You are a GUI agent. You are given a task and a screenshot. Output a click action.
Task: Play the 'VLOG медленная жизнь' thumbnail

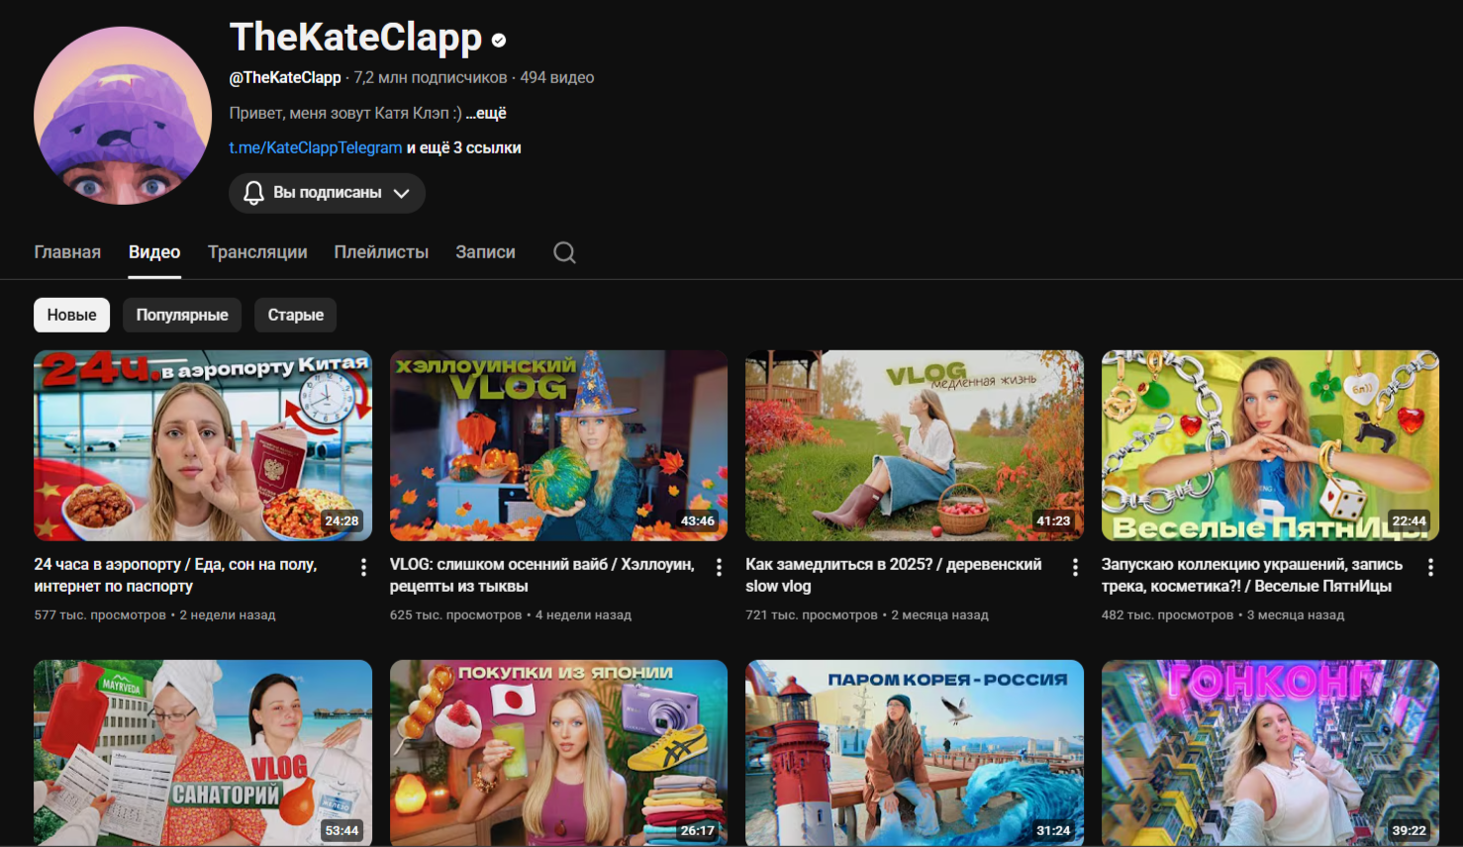[915, 445]
